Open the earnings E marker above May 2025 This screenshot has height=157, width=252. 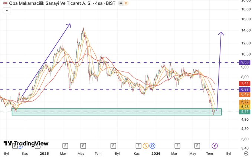pyautogui.click(x=83, y=146)
